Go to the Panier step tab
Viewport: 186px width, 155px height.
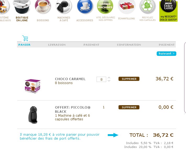pos(24,45)
